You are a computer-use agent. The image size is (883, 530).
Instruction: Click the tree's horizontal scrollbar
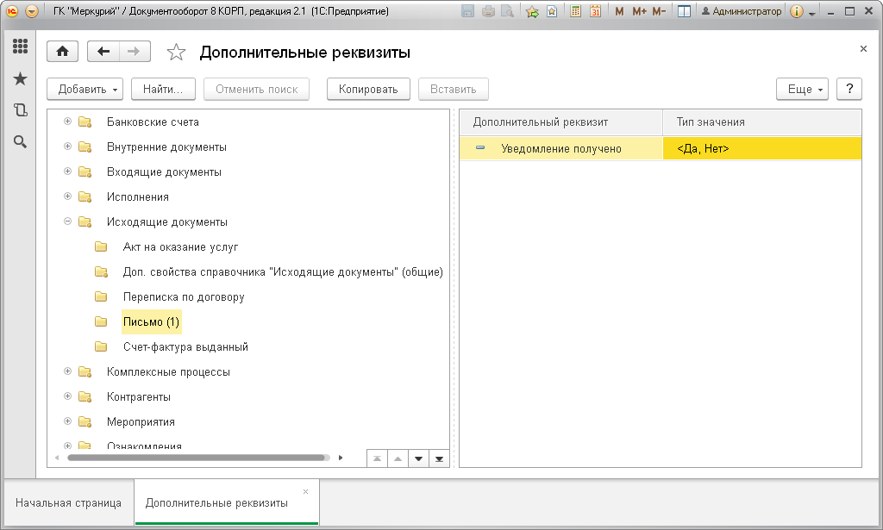(198, 458)
